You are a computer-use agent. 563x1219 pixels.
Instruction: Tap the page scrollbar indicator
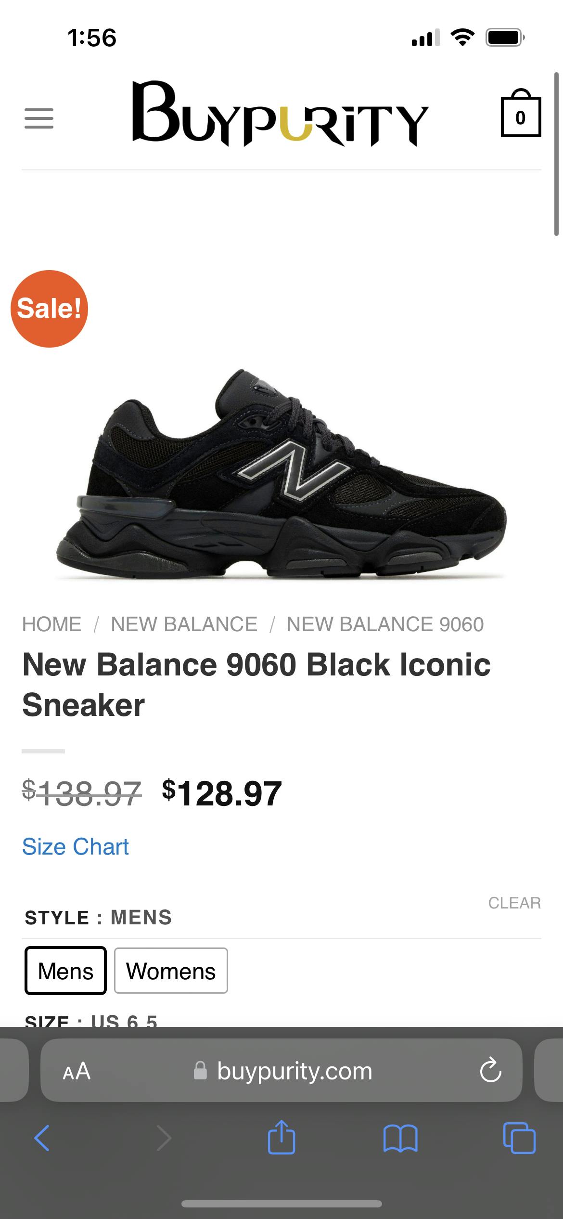coord(556,154)
